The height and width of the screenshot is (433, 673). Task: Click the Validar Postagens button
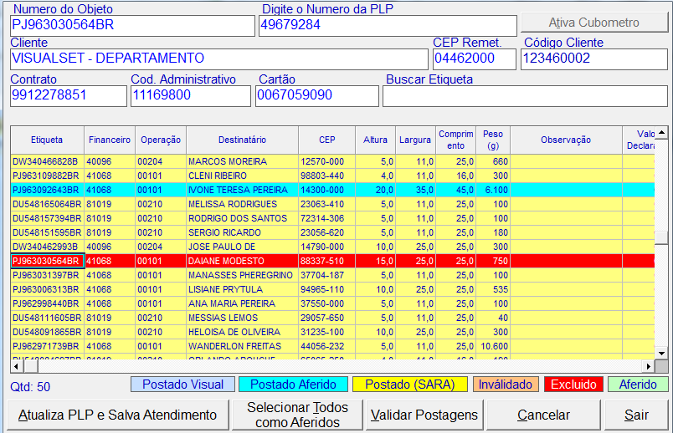(x=424, y=415)
